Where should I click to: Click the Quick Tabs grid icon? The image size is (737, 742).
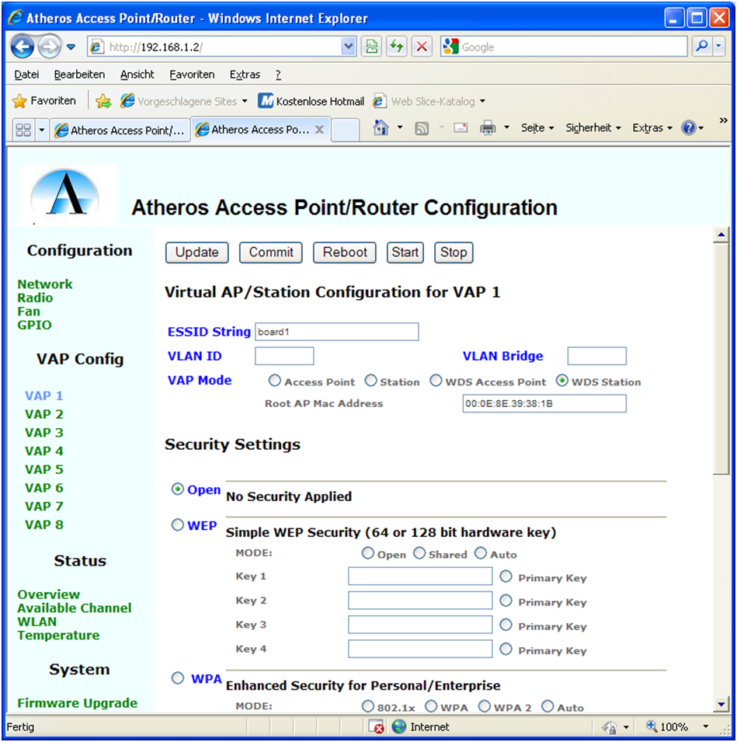click(23, 130)
